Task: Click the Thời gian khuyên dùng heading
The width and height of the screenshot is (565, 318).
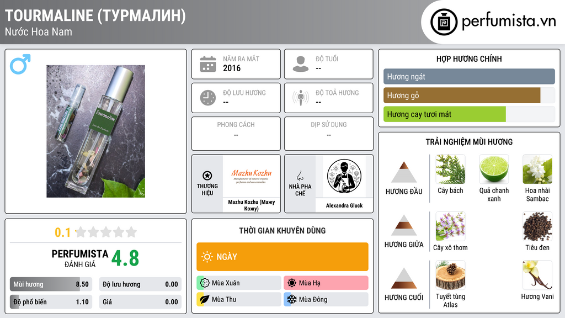Action: [282, 230]
